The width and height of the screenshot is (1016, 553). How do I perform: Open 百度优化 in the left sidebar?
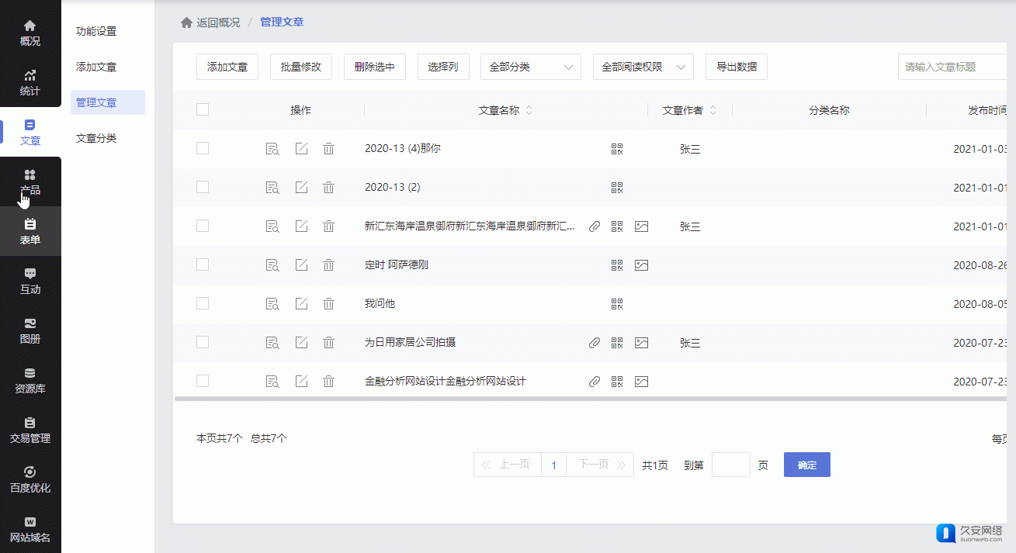point(30,480)
